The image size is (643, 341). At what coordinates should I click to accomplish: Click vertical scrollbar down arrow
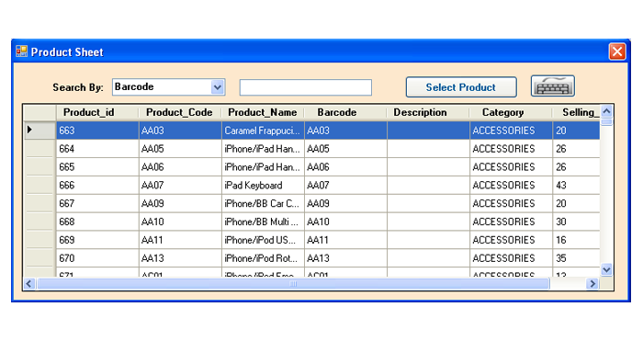coord(606,269)
